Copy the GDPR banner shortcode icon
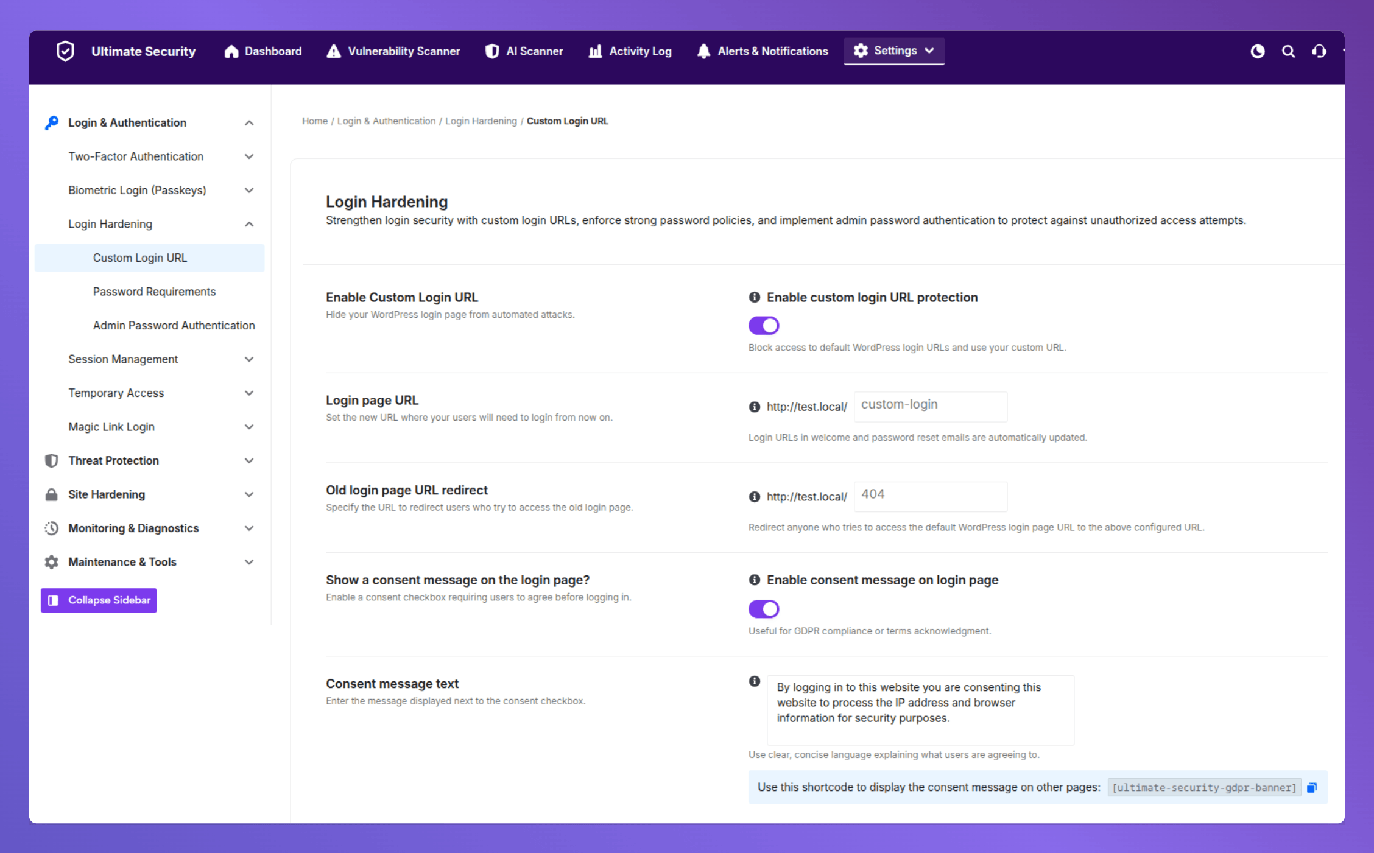1374x853 pixels. click(x=1312, y=787)
